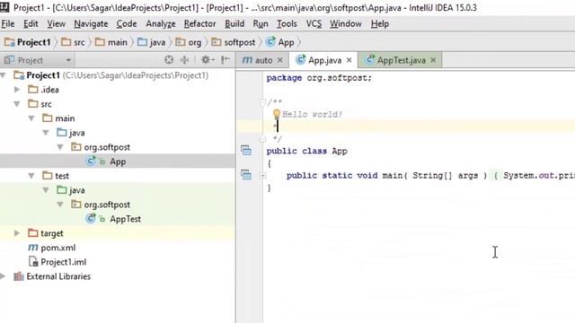Viewport: 575px width, 323px height.
Task: Click the intention light bulb icon
Action: point(277,114)
